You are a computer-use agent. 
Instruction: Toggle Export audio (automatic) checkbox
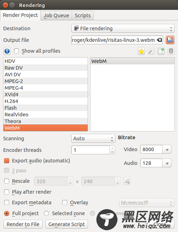pyautogui.click(x=7, y=161)
